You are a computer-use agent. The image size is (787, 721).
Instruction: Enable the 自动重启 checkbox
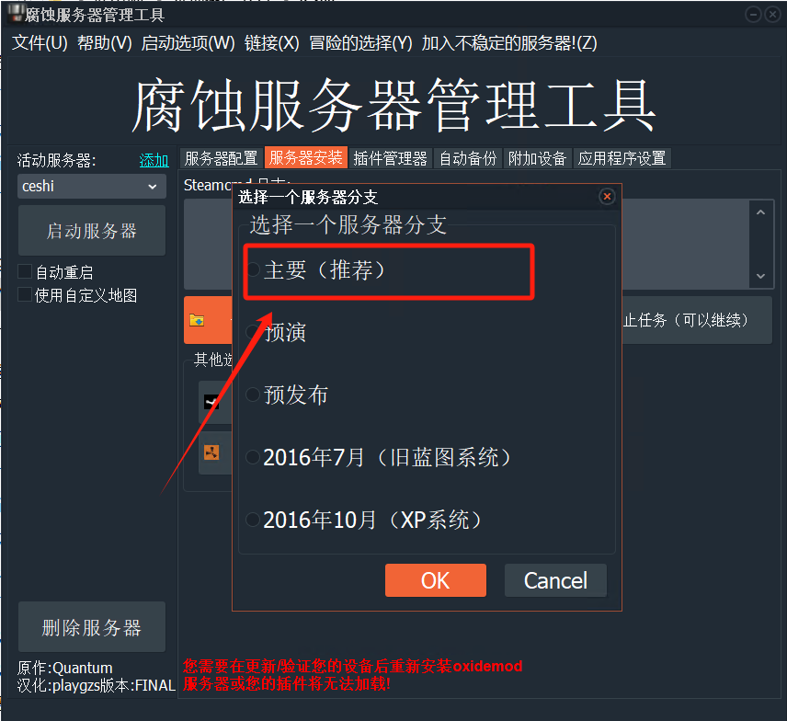click(x=26, y=272)
